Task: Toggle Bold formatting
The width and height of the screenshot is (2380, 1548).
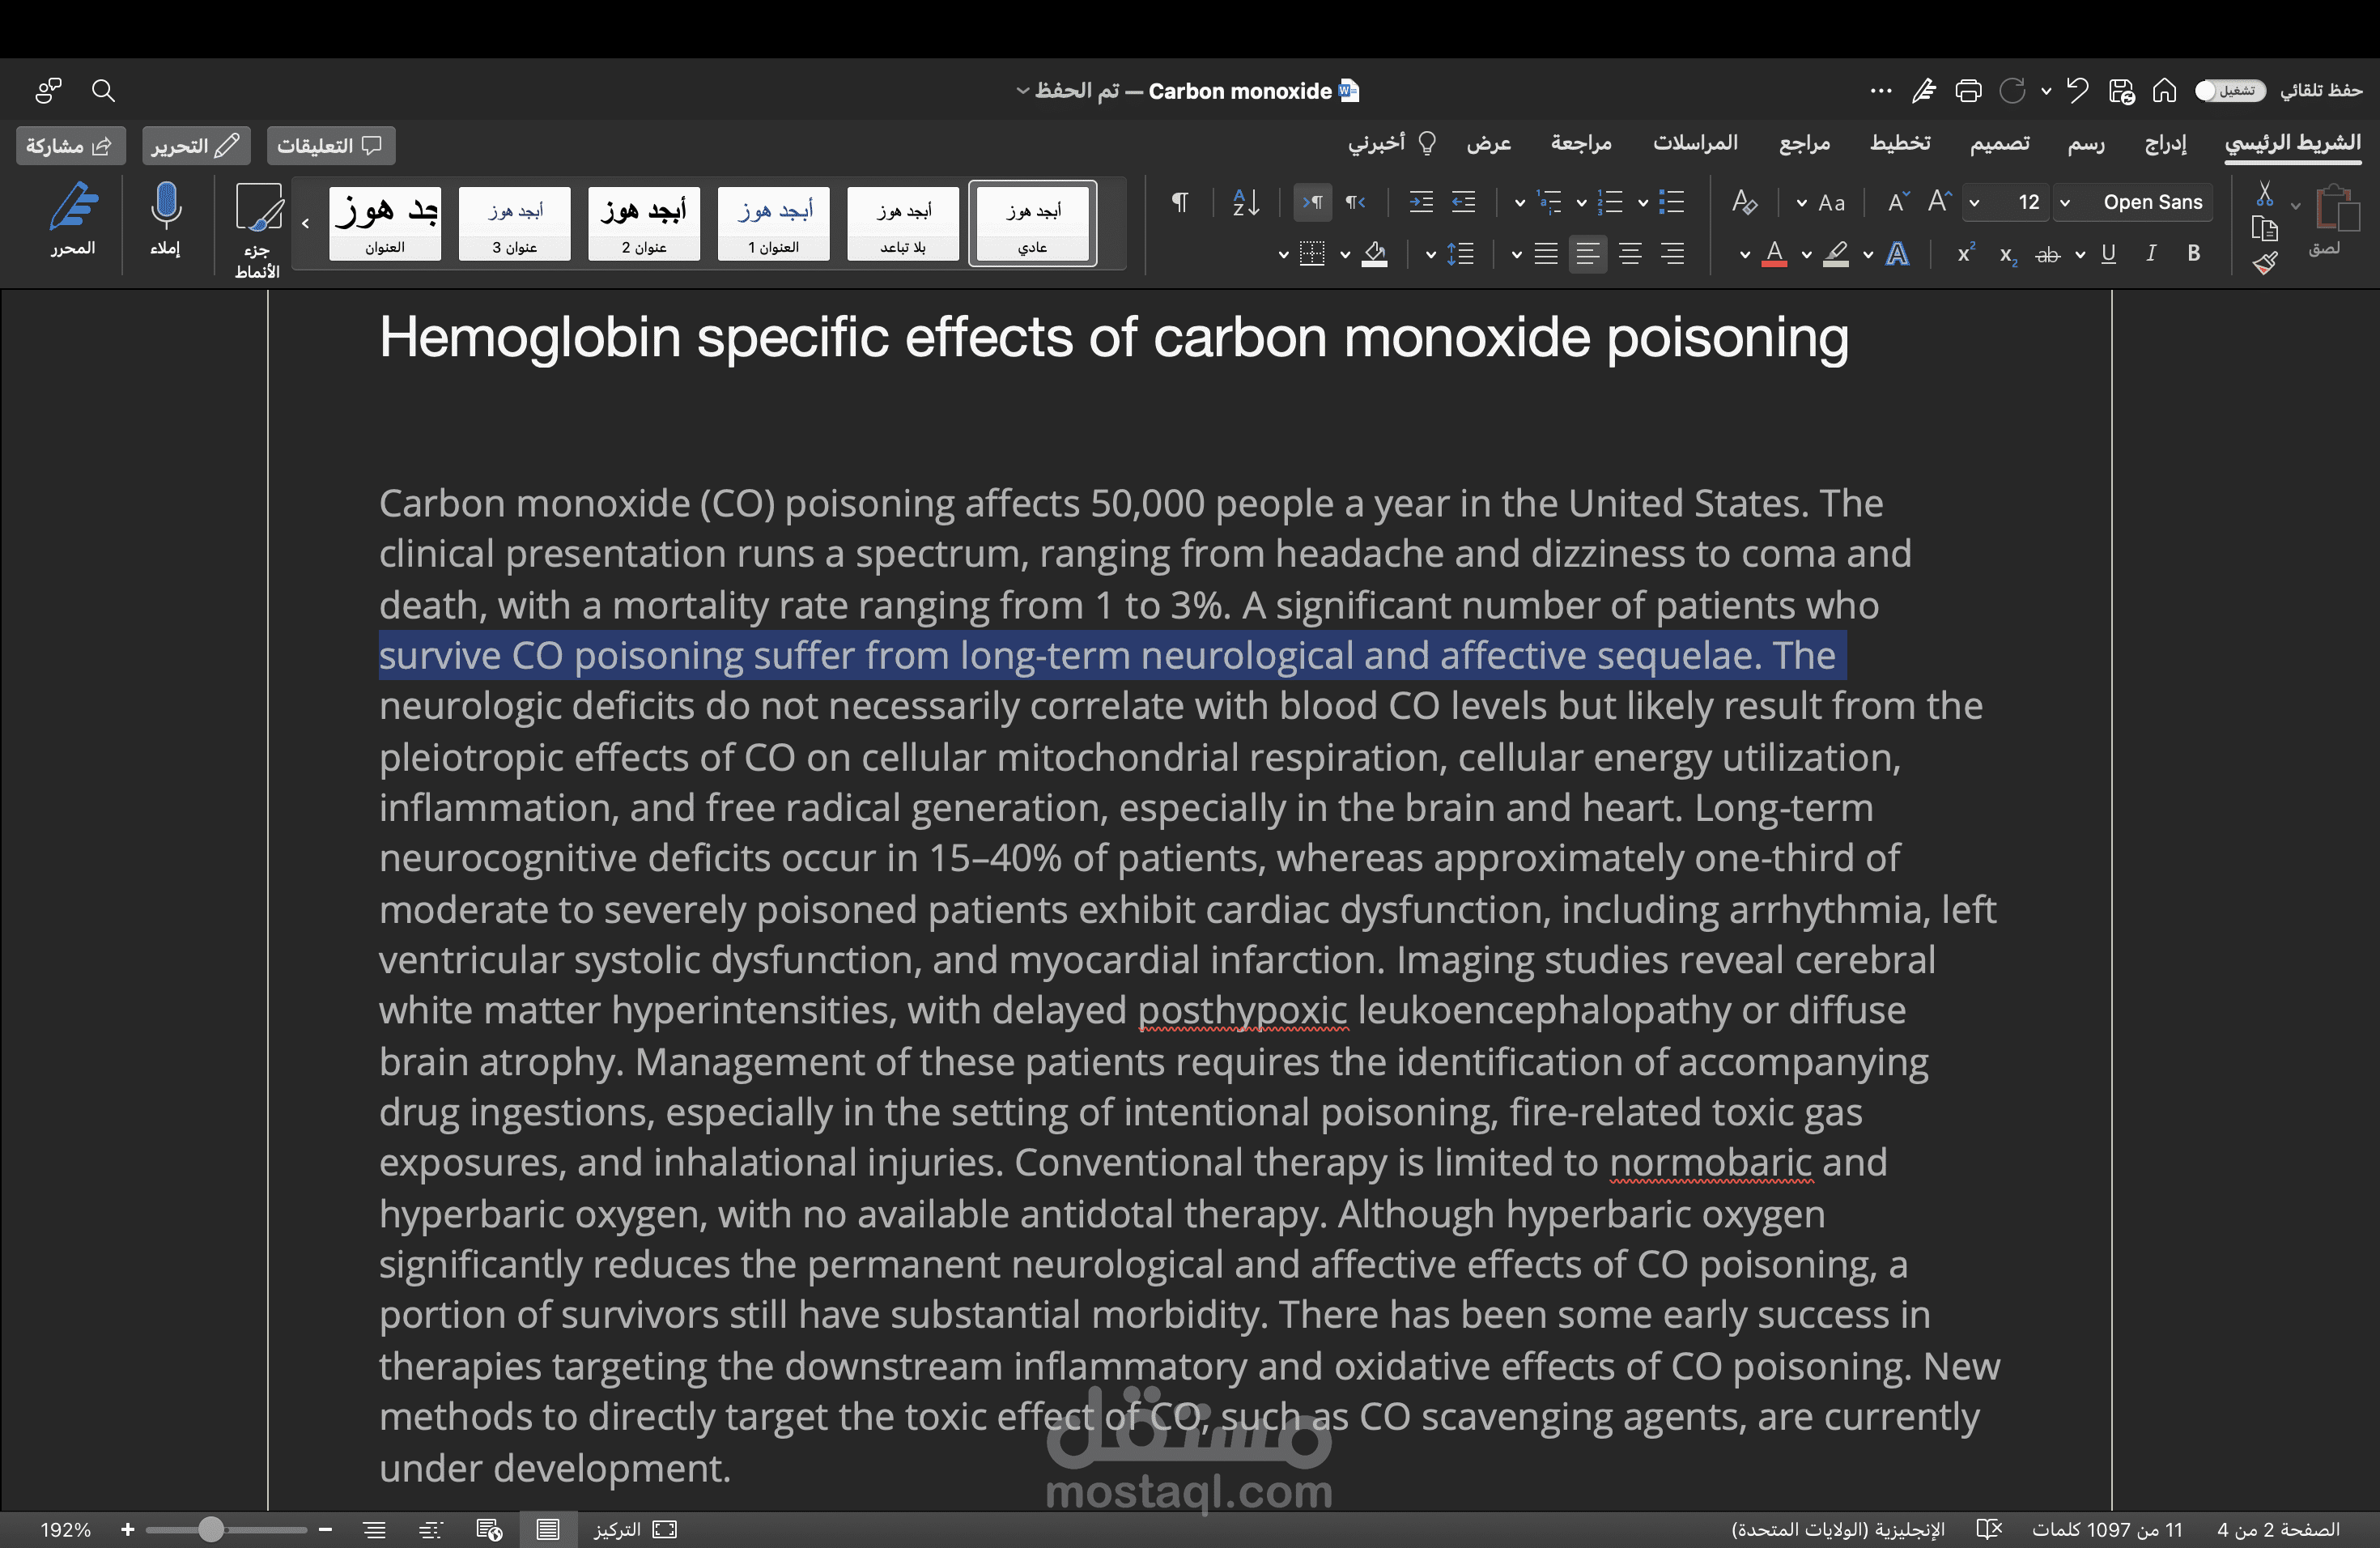Action: coord(2193,254)
